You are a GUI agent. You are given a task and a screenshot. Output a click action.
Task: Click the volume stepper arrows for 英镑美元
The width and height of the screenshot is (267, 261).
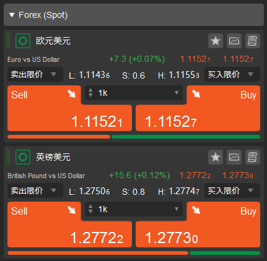(90, 209)
